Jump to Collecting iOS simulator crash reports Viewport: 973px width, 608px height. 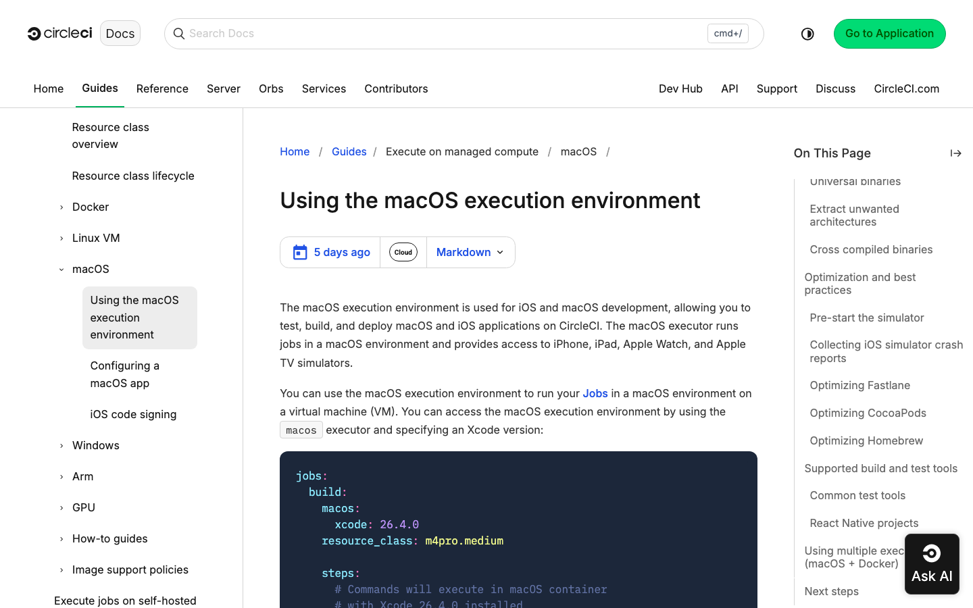tap(886, 351)
